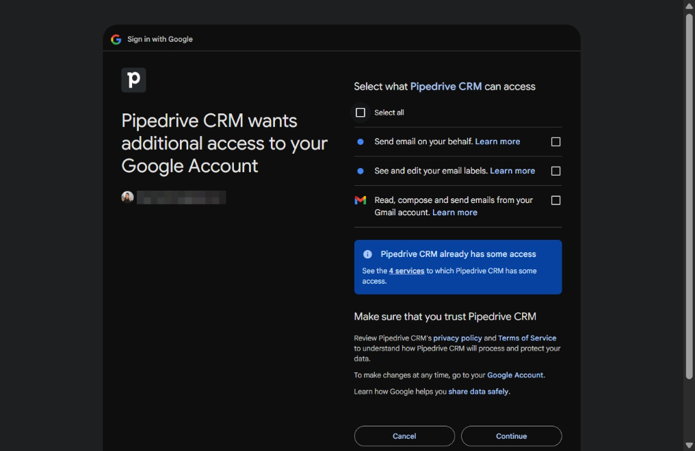
Task: Click 'Make sure that you trust Pipedrive CRM' heading
Action: coord(445,316)
